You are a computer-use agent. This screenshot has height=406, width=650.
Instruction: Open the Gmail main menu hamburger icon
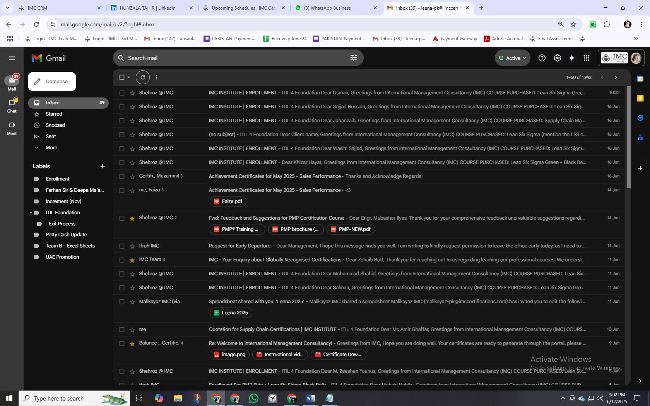click(x=12, y=58)
